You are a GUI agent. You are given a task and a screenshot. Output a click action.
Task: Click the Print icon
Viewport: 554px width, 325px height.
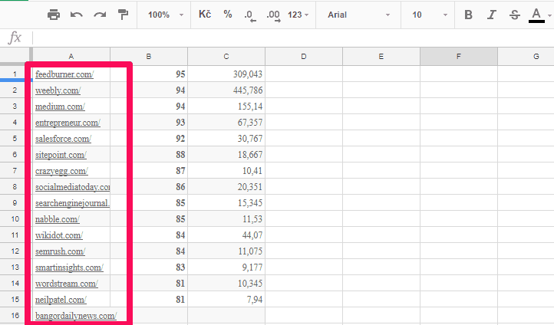tap(54, 15)
